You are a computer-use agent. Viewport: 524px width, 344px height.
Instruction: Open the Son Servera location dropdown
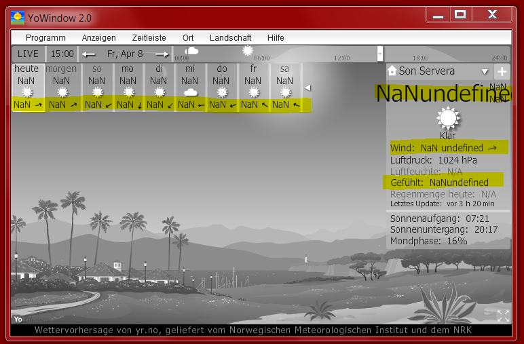pyautogui.click(x=485, y=71)
